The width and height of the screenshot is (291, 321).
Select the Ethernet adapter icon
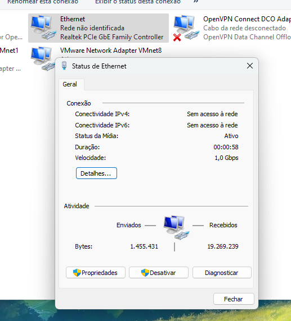[x=43, y=27]
